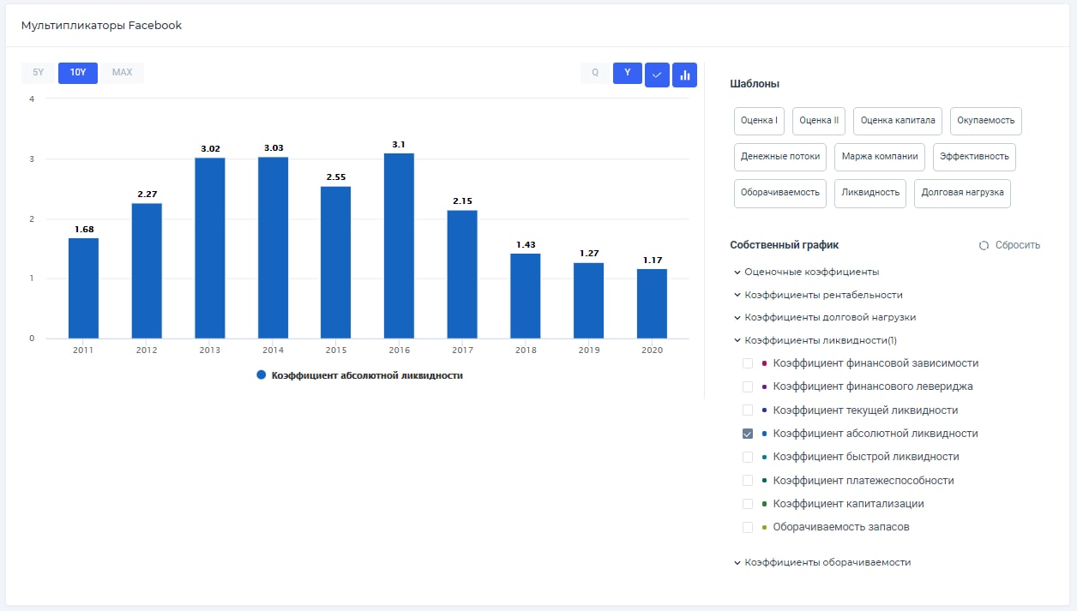Switch to quarterly Q data

(595, 73)
